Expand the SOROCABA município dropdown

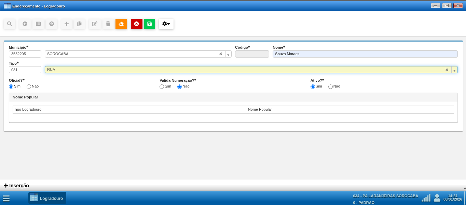tap(228, 54)
